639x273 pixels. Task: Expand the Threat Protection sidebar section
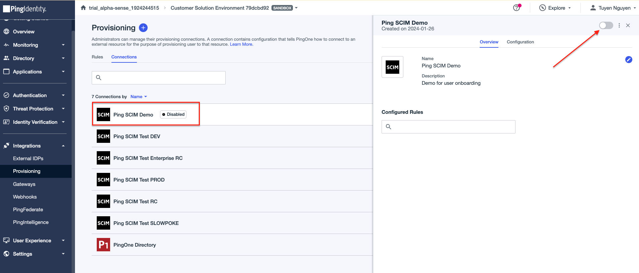[63, 108]
